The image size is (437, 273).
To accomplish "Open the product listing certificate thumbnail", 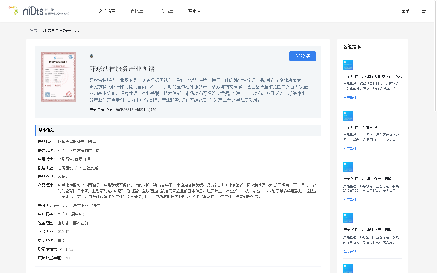I will click(58, 77).
